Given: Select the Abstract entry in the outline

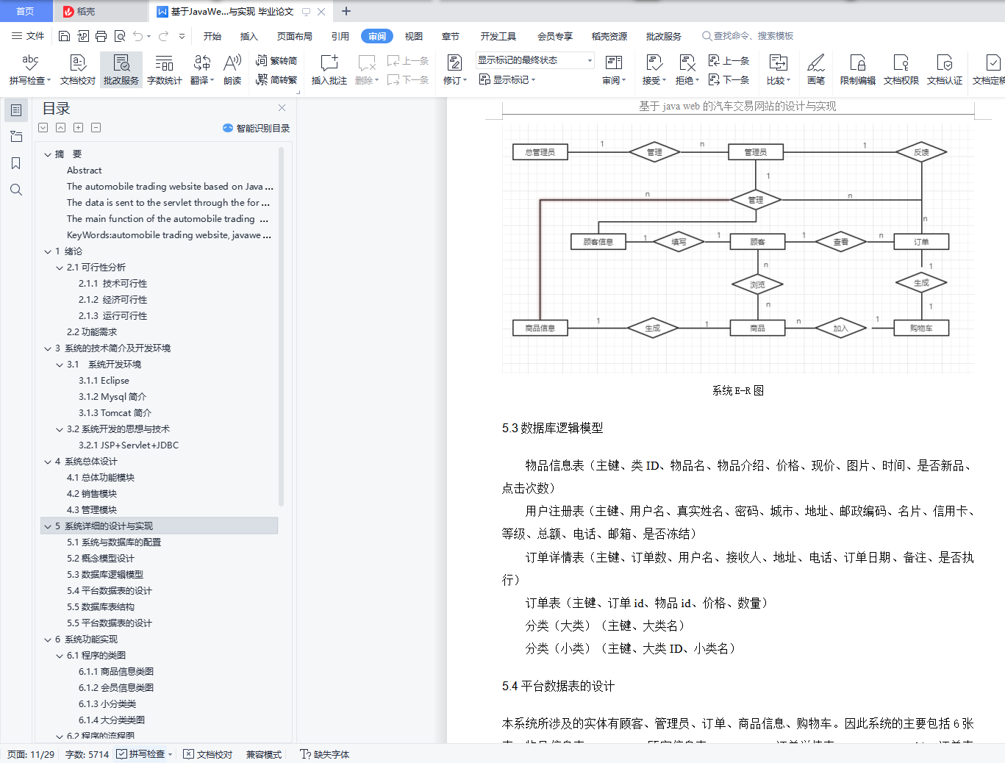Looking at the screenshot, I should tap(85, 171).
